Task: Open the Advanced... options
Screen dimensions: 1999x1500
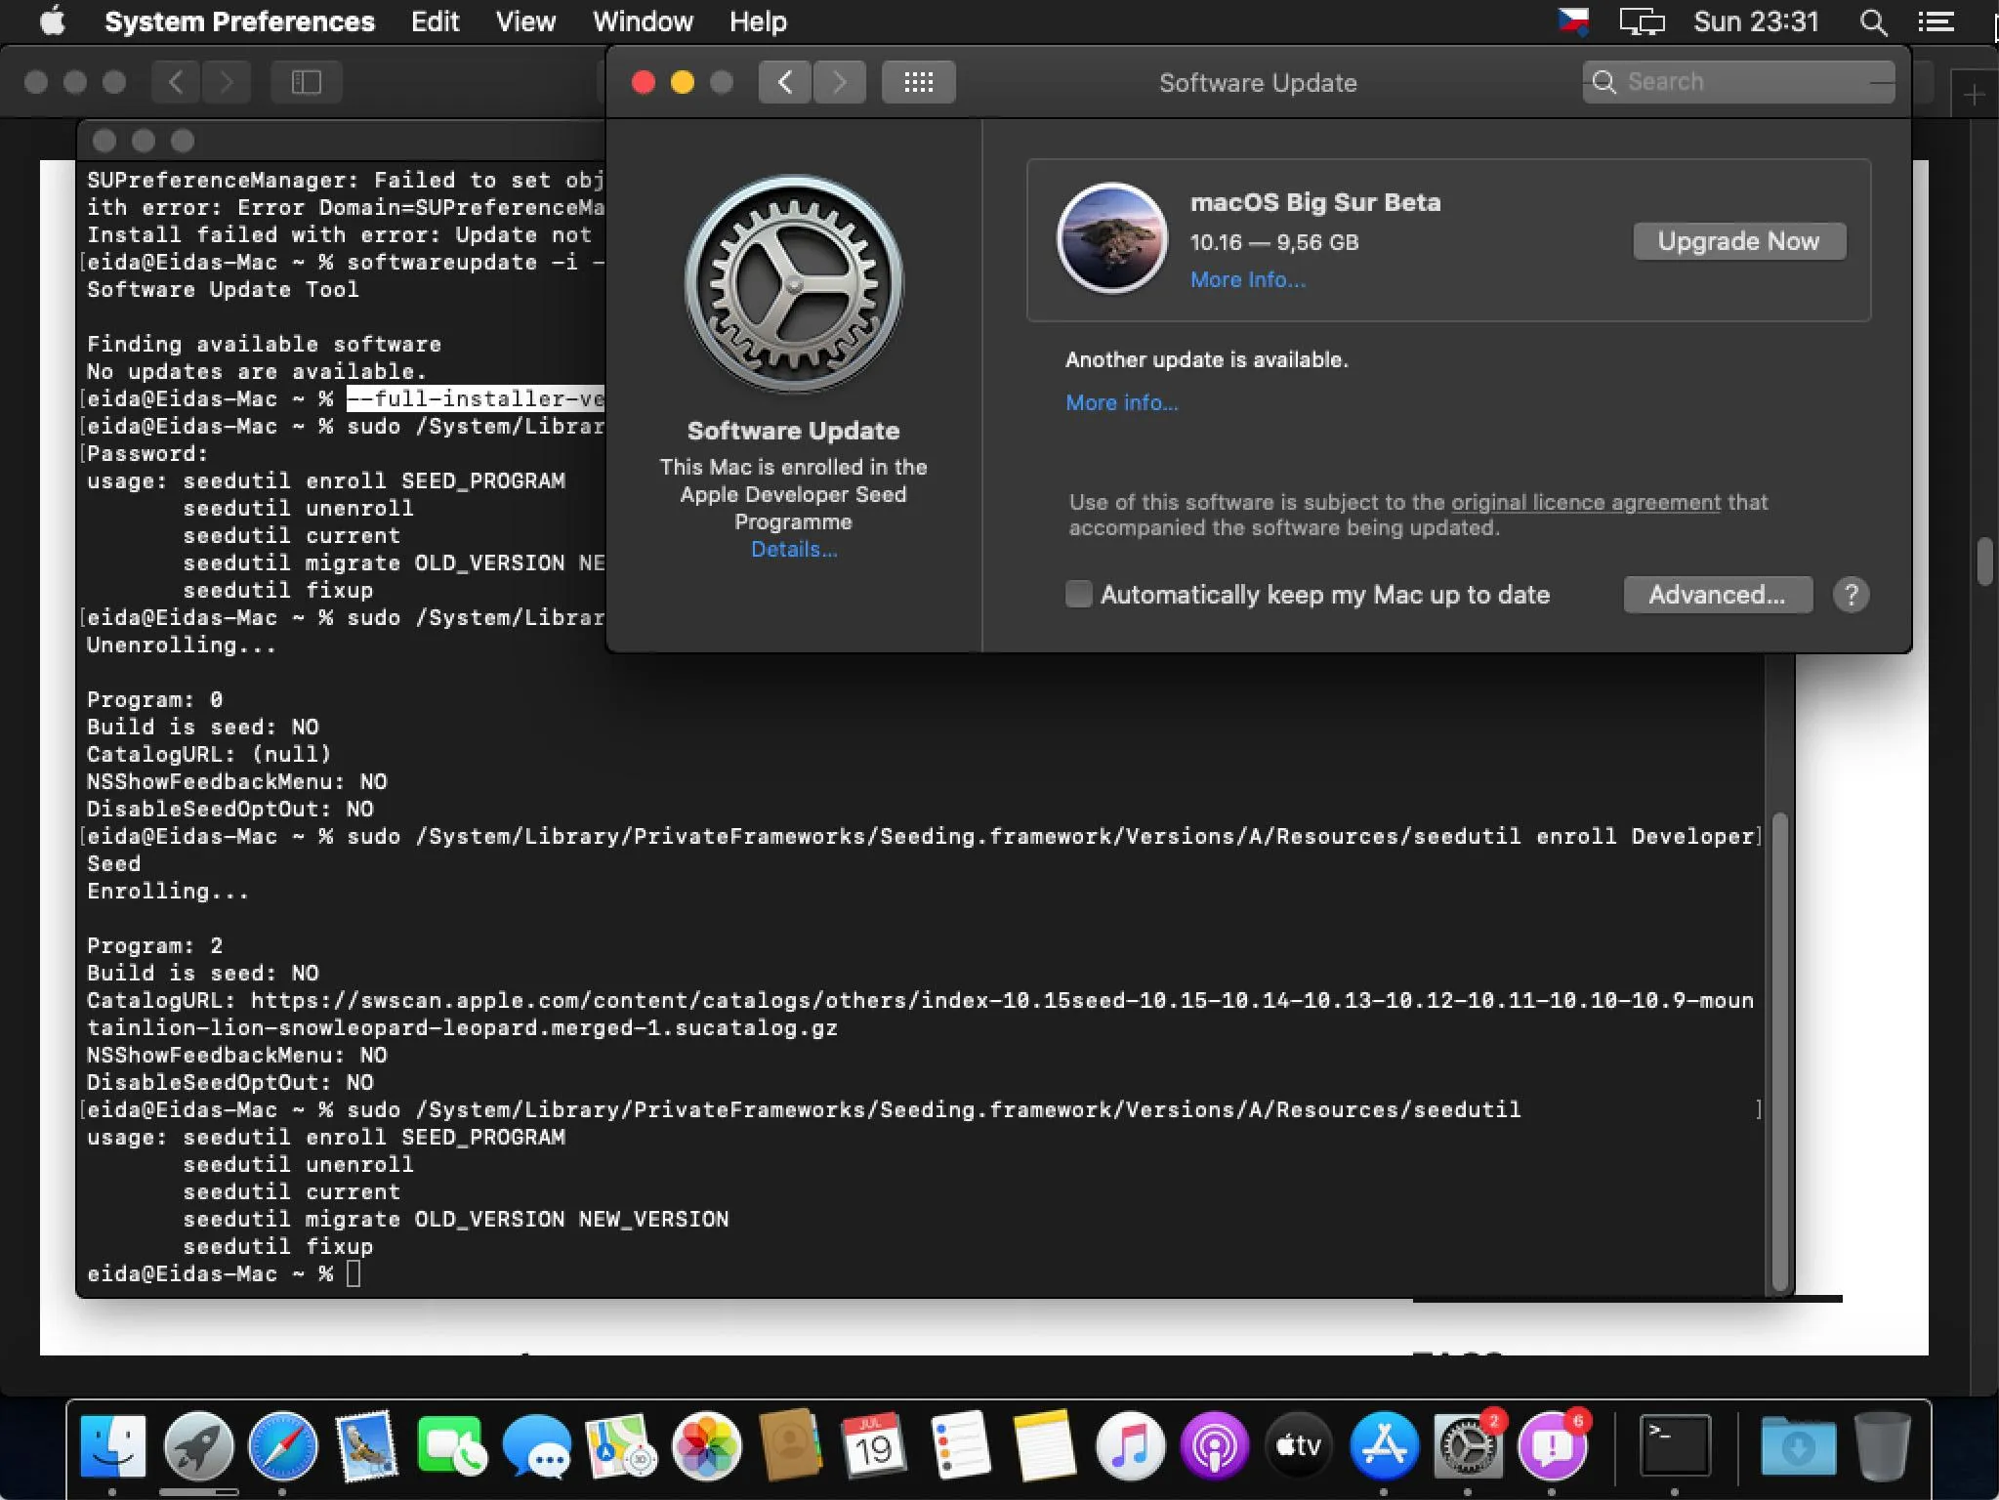Action: [1718, 595]
